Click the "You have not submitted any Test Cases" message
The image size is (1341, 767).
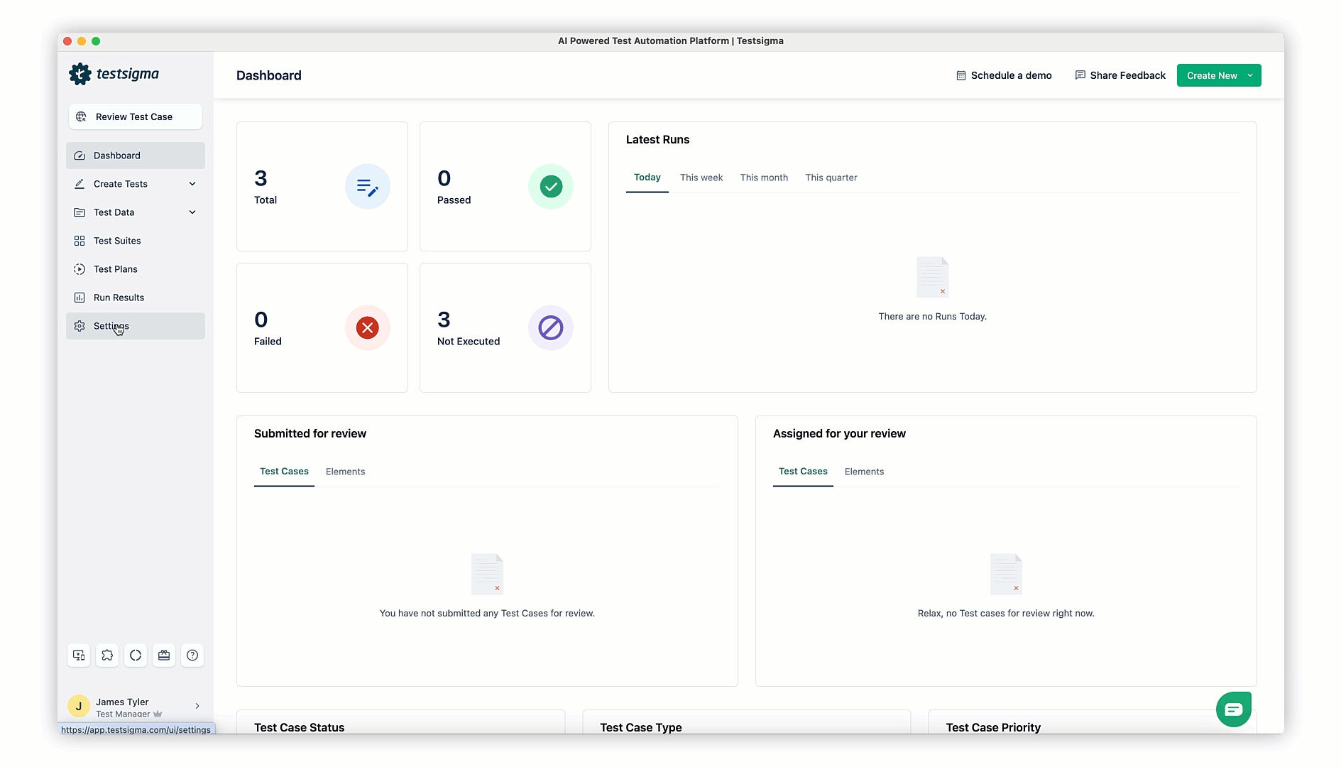pyautogui.click(x=487, y=614)
